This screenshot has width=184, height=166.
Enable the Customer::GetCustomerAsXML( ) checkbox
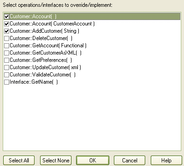6,53
